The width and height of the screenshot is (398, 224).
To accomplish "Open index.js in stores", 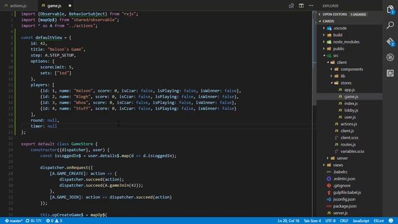I will pyautogui.click(x=351, y=103).
